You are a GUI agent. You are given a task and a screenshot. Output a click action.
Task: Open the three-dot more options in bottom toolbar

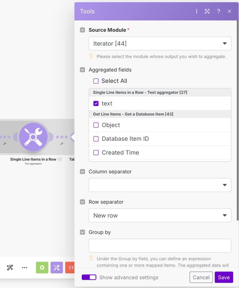pos(25,267)
